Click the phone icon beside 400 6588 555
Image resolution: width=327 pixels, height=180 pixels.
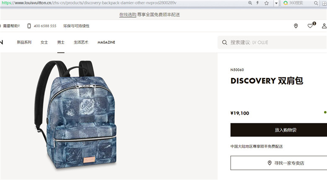pos(29,26)
